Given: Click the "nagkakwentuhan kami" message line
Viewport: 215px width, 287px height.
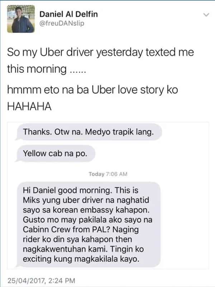Looking at the screenshot, I should click(83, 249).
